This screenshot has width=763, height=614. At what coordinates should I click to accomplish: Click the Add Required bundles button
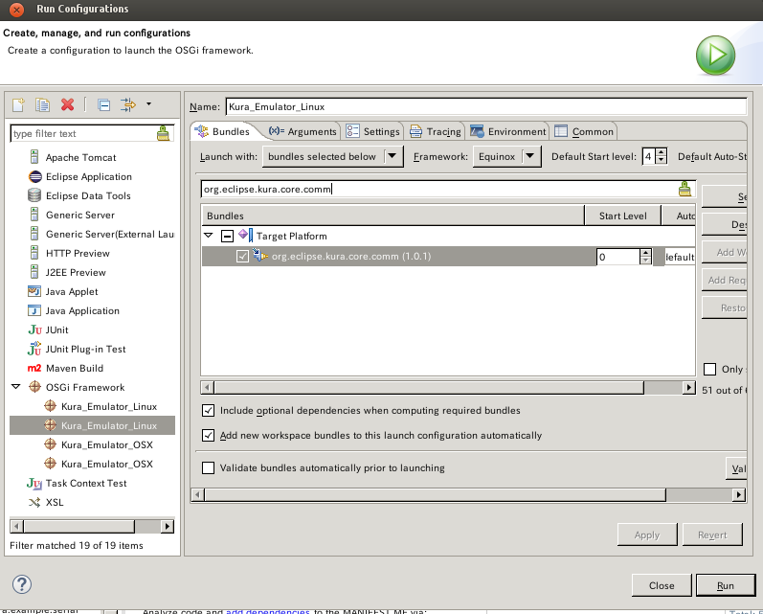(x=724, y=280)
